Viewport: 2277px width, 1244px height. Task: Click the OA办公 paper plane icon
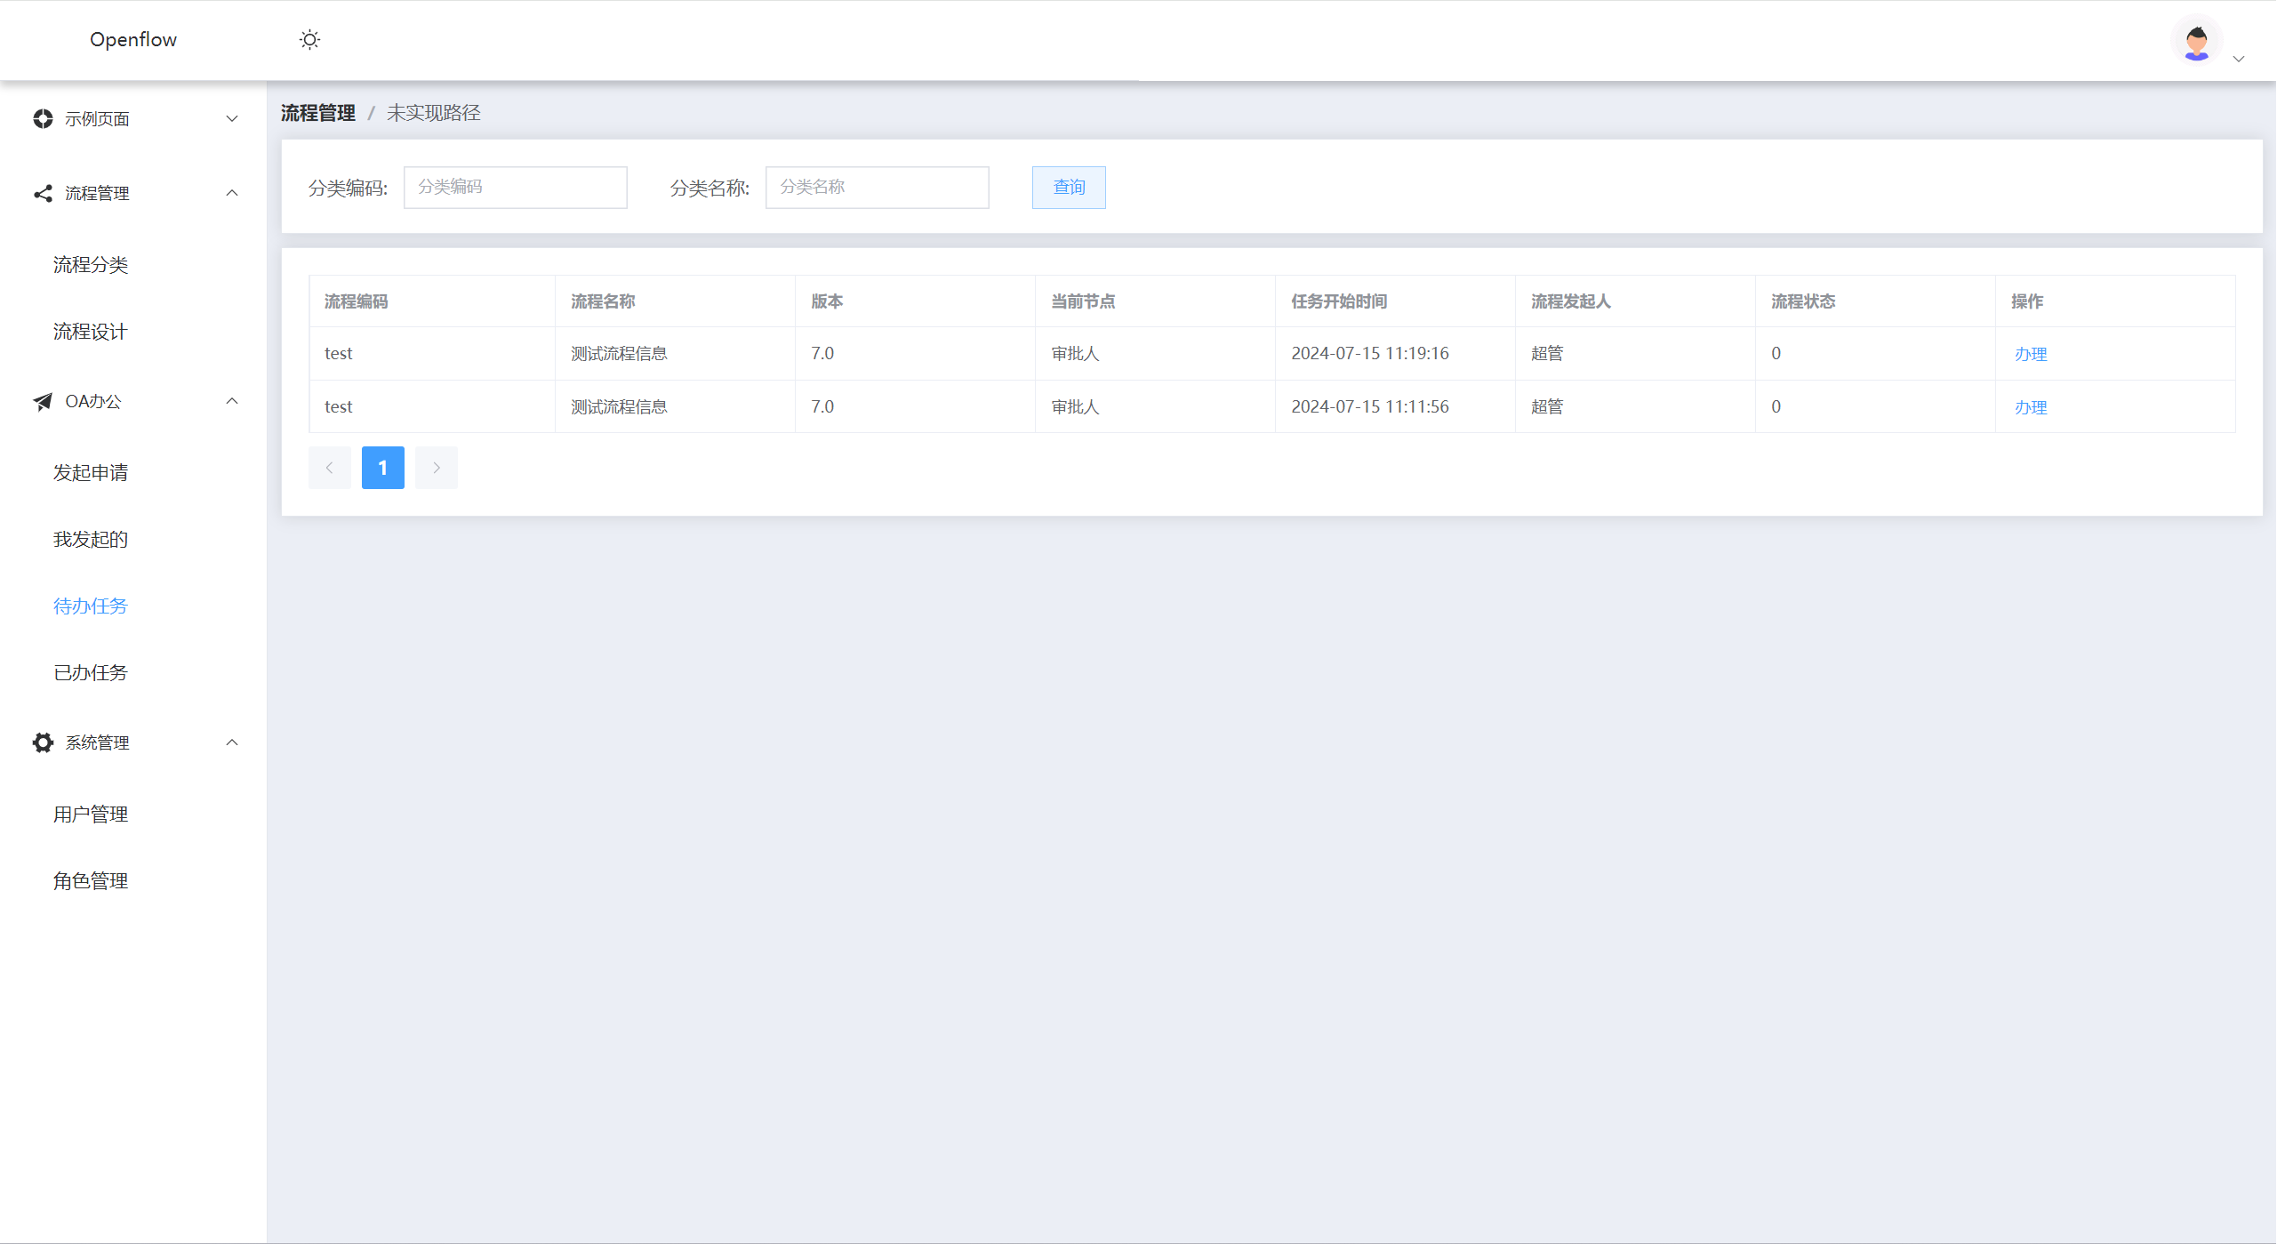point(43,402)
